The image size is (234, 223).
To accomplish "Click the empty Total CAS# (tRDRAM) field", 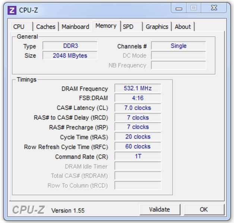I will tap(138, 176).
